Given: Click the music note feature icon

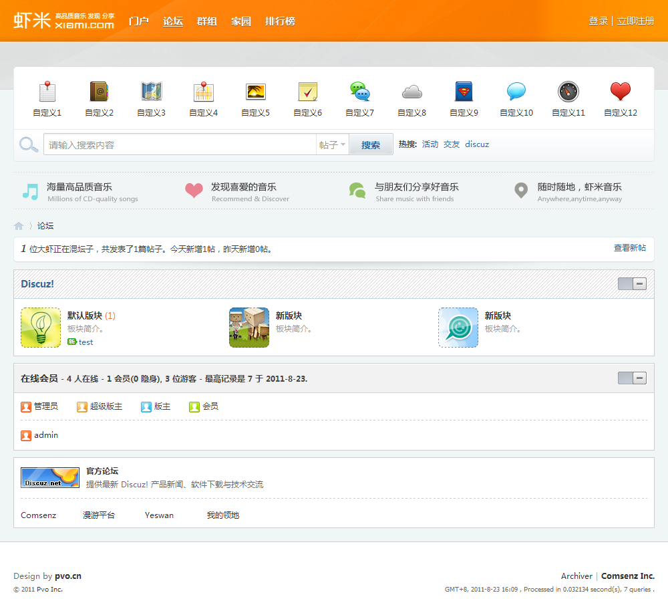Looking at the screenshot, I should coord(30,192).
